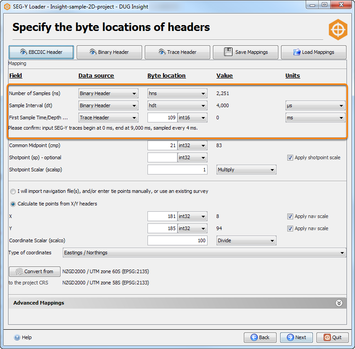
Task: Open the ms units dropdown
Action: (316, 118)
